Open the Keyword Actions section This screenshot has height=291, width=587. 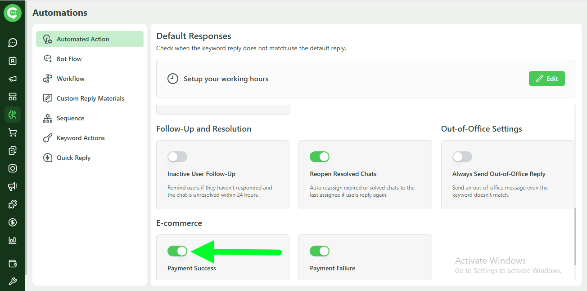(81, 138)
